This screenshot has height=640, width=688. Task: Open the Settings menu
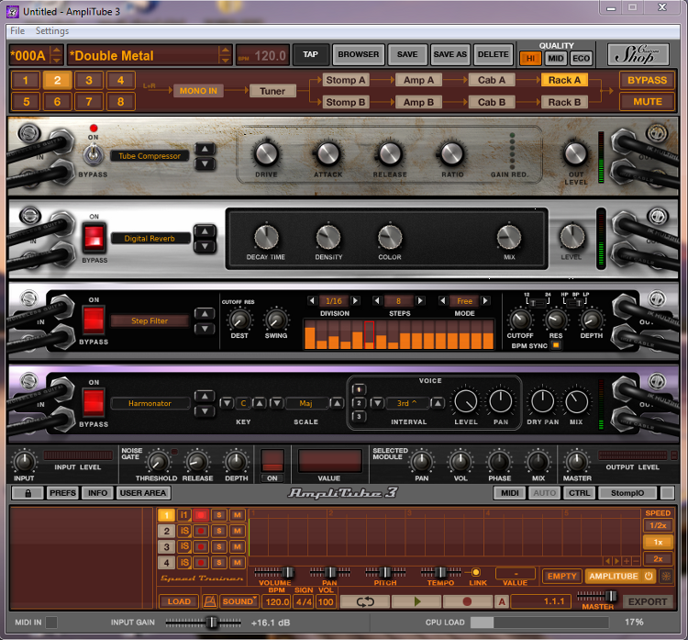click(52, 30)
